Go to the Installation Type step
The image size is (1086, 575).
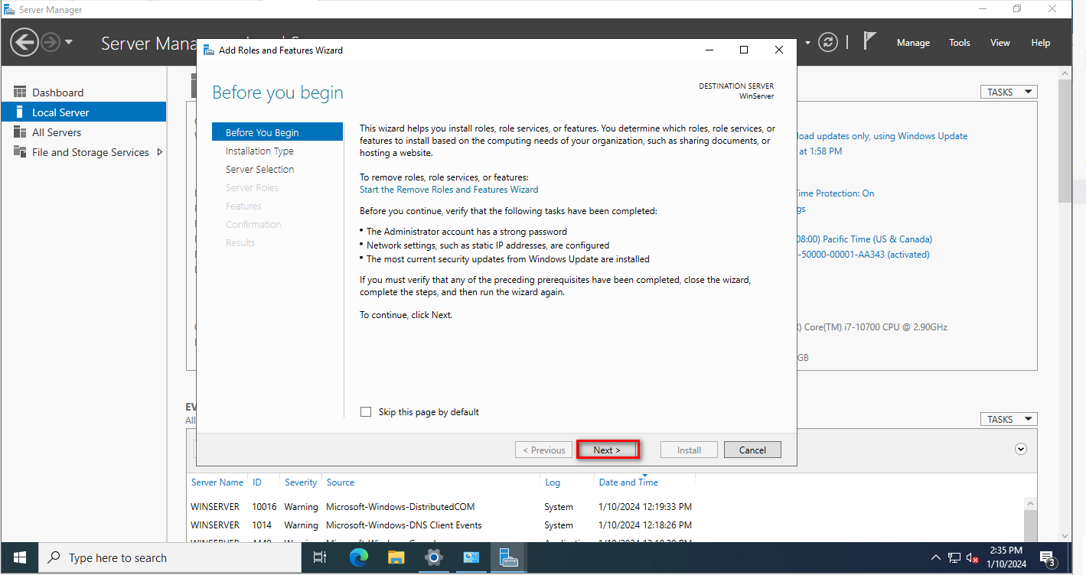[x=259, y=151]
